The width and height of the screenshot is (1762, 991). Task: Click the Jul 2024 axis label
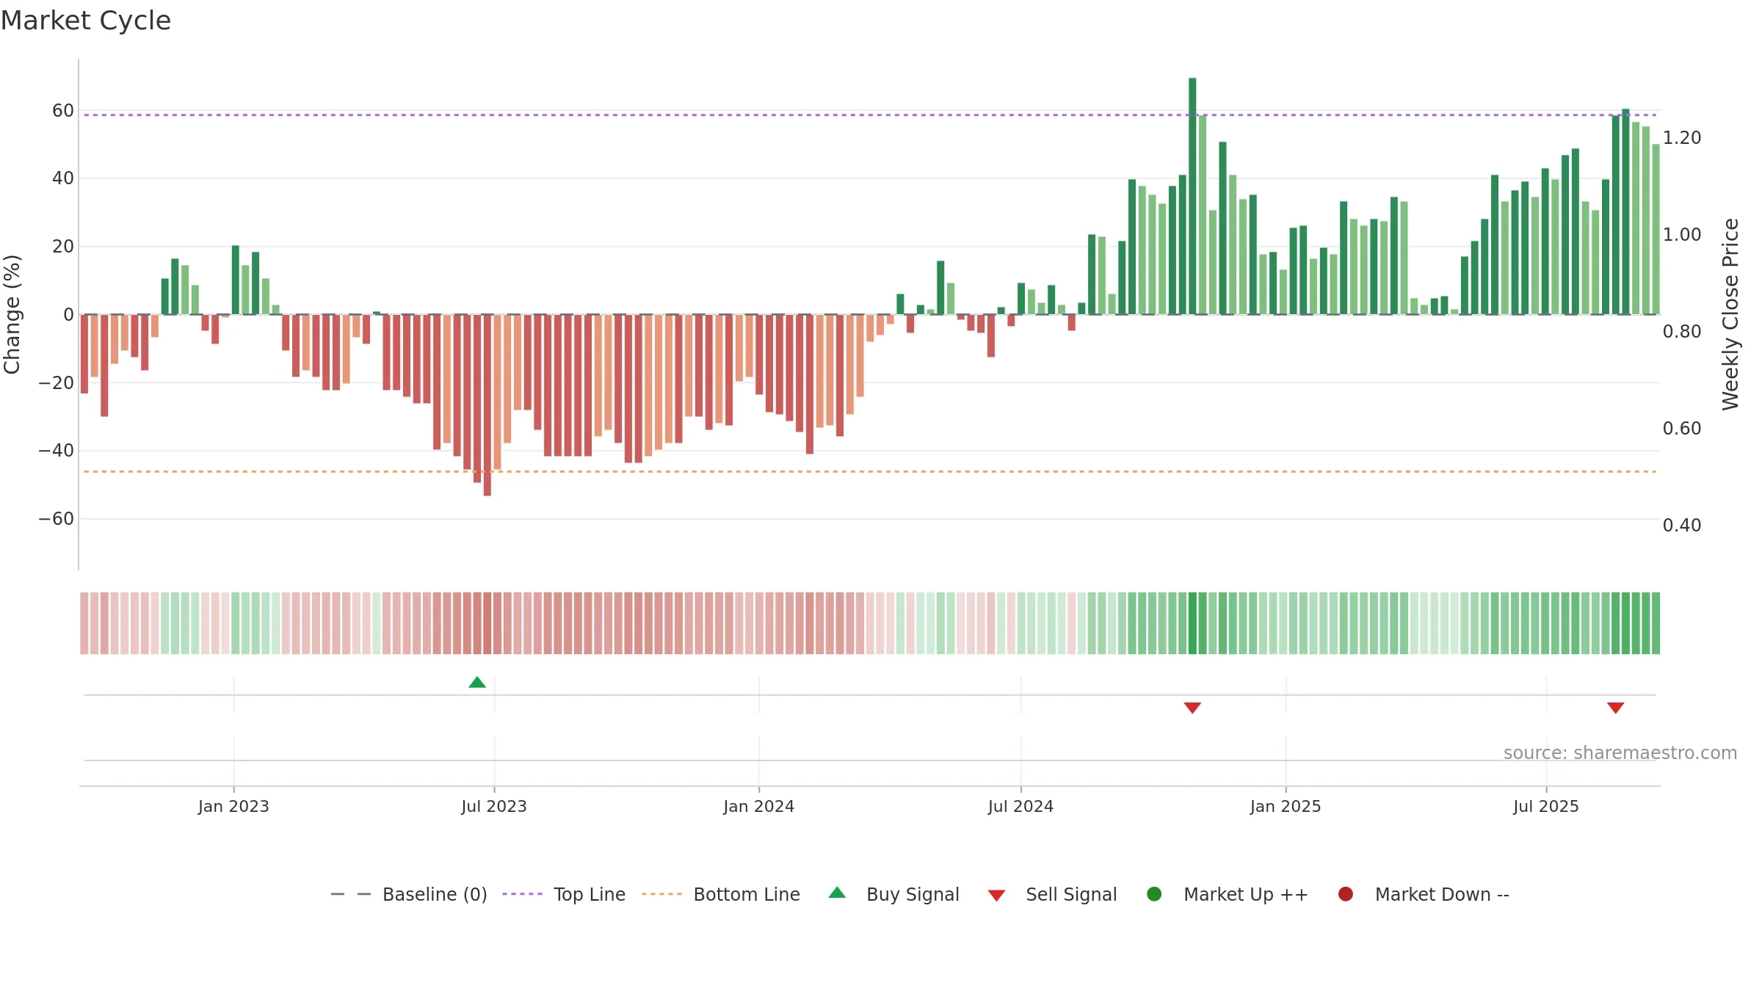click(1020, 806)
